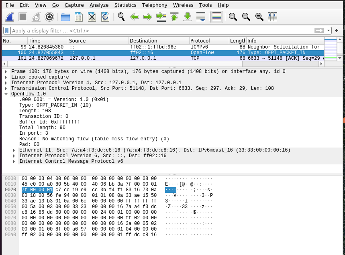Click the packet list minimap
345x255 pixels.
[331, 49]
